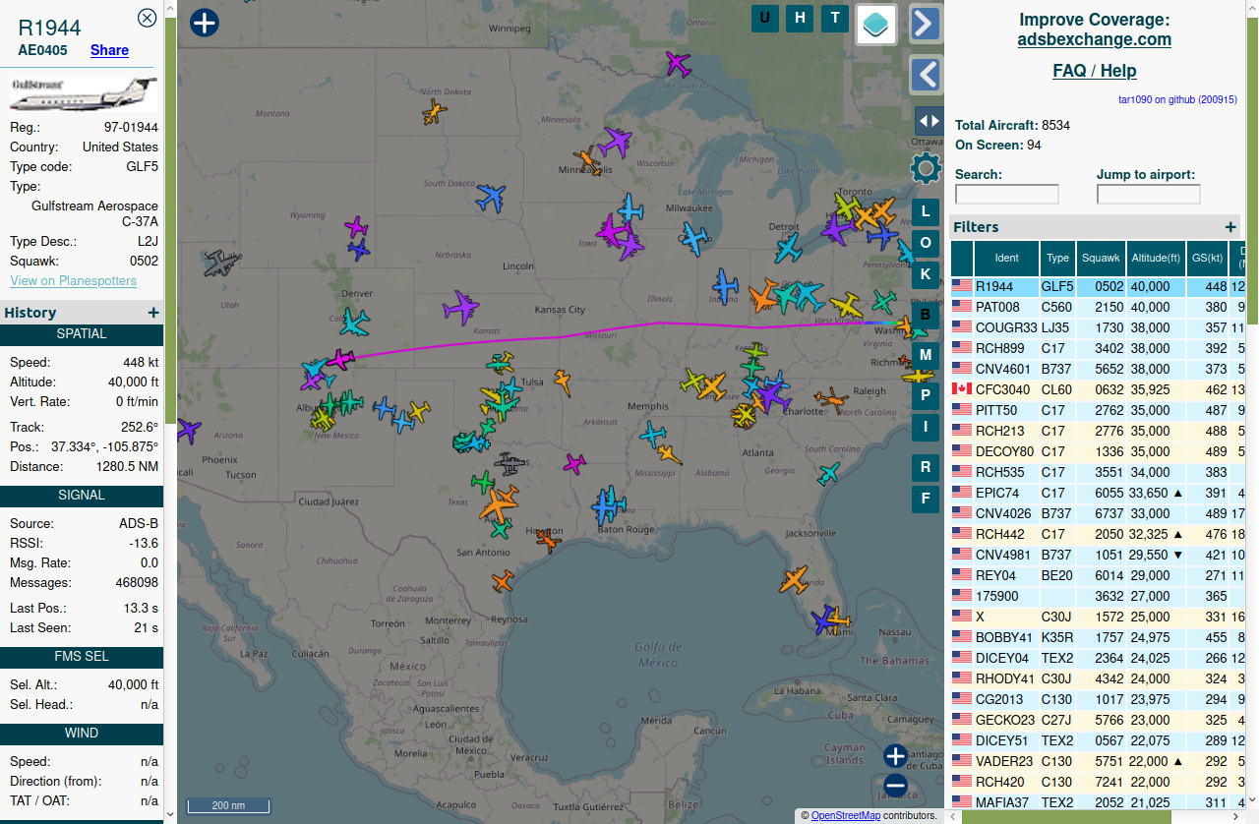Select the CNV4601 aircraft row
Screen dimensions: 1259x824
click(1097, 369)
